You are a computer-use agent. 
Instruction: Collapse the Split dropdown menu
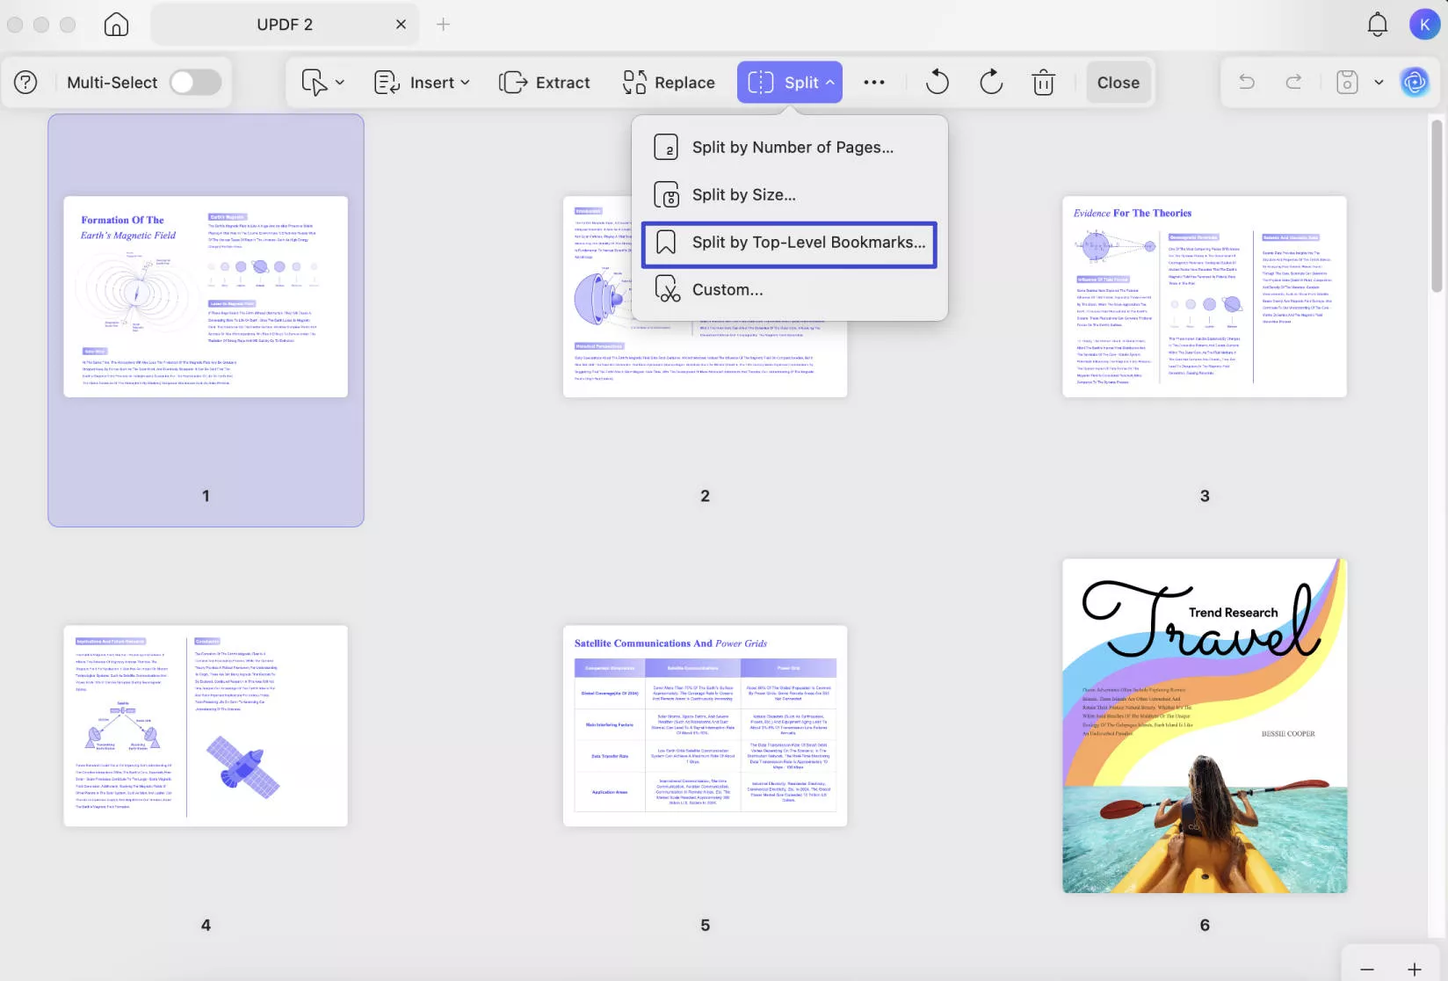click(x=789, y=83)
